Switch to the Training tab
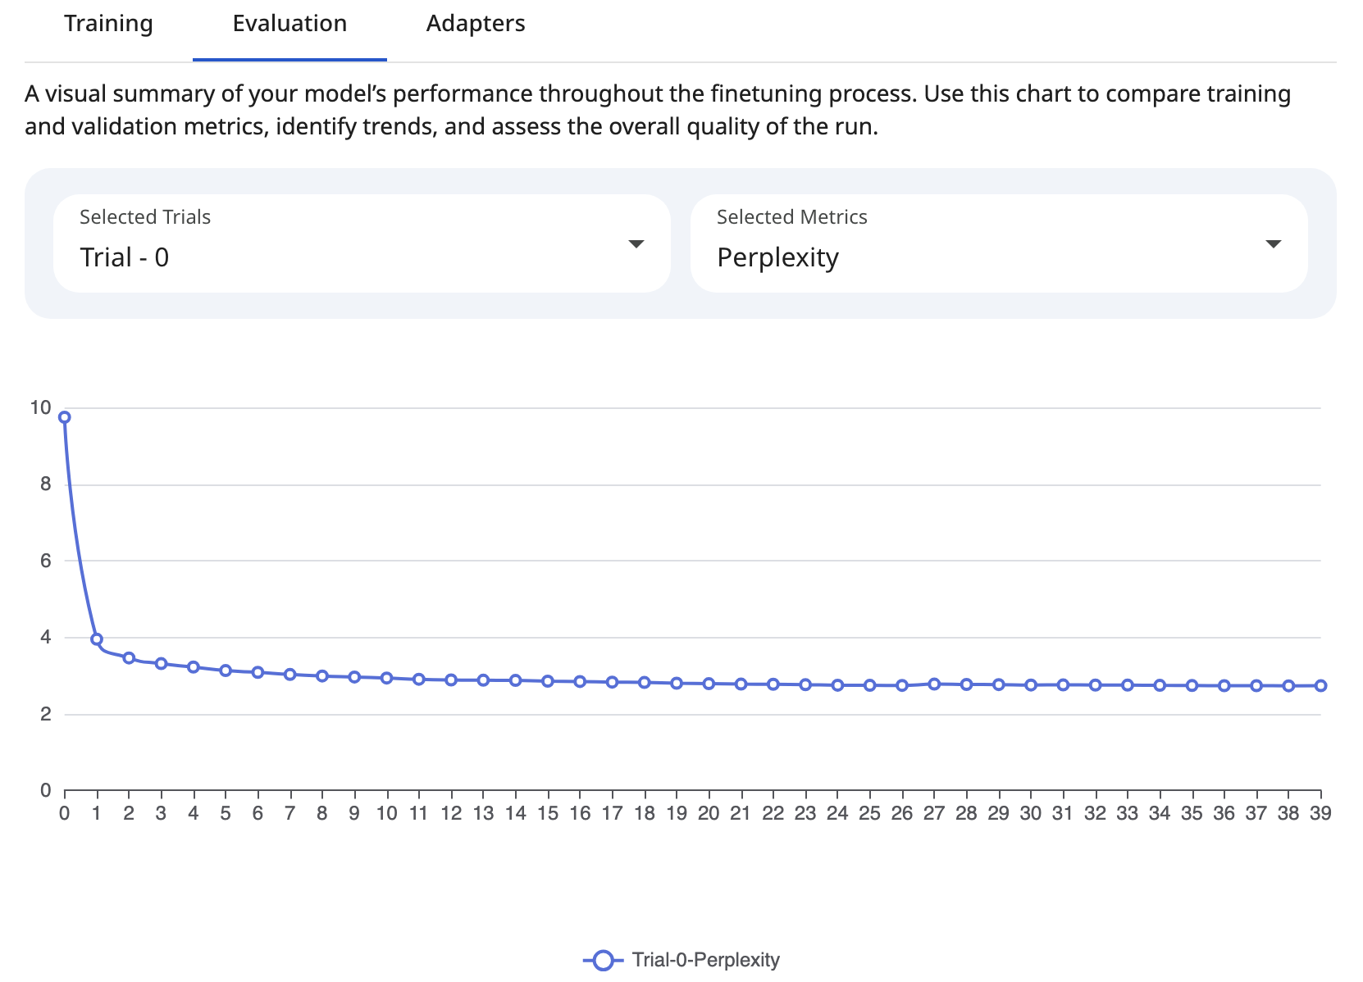 click(108, 24)
